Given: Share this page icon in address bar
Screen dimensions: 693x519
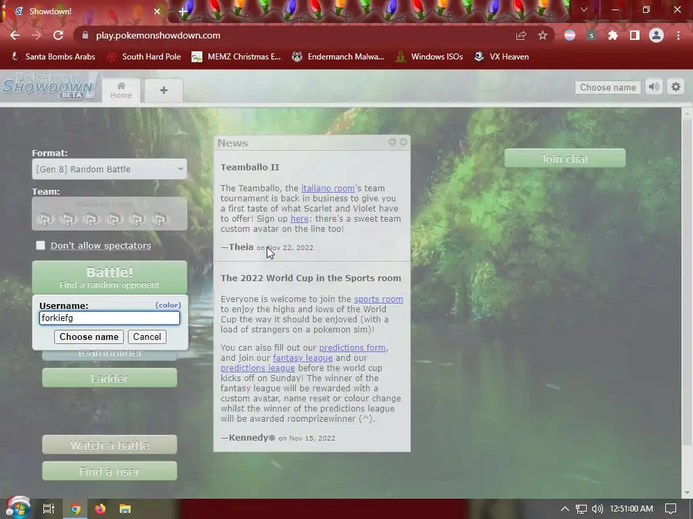Looking at the screenshot, I should [x=521, y=35].
